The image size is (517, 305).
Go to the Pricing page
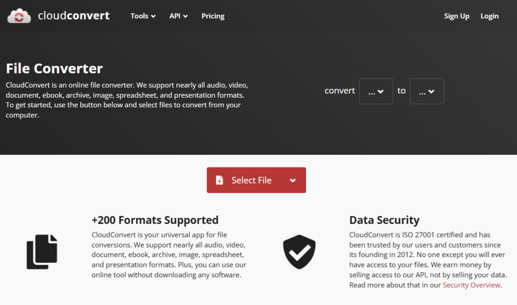213,16
